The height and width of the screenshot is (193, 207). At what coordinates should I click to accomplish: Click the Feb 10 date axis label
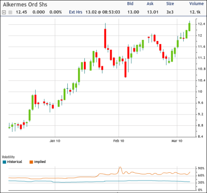click(119, 141)
